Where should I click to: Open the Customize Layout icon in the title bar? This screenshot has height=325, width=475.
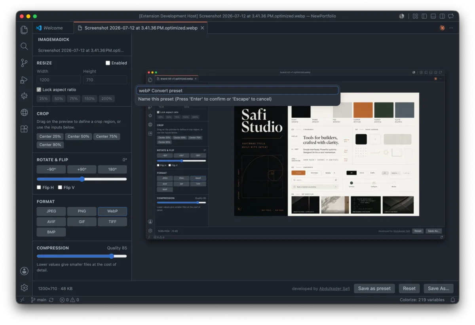(415, 16)
